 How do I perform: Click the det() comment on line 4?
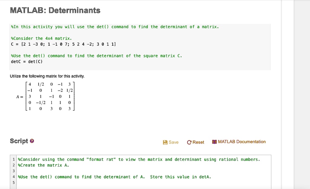click(114, 177)
